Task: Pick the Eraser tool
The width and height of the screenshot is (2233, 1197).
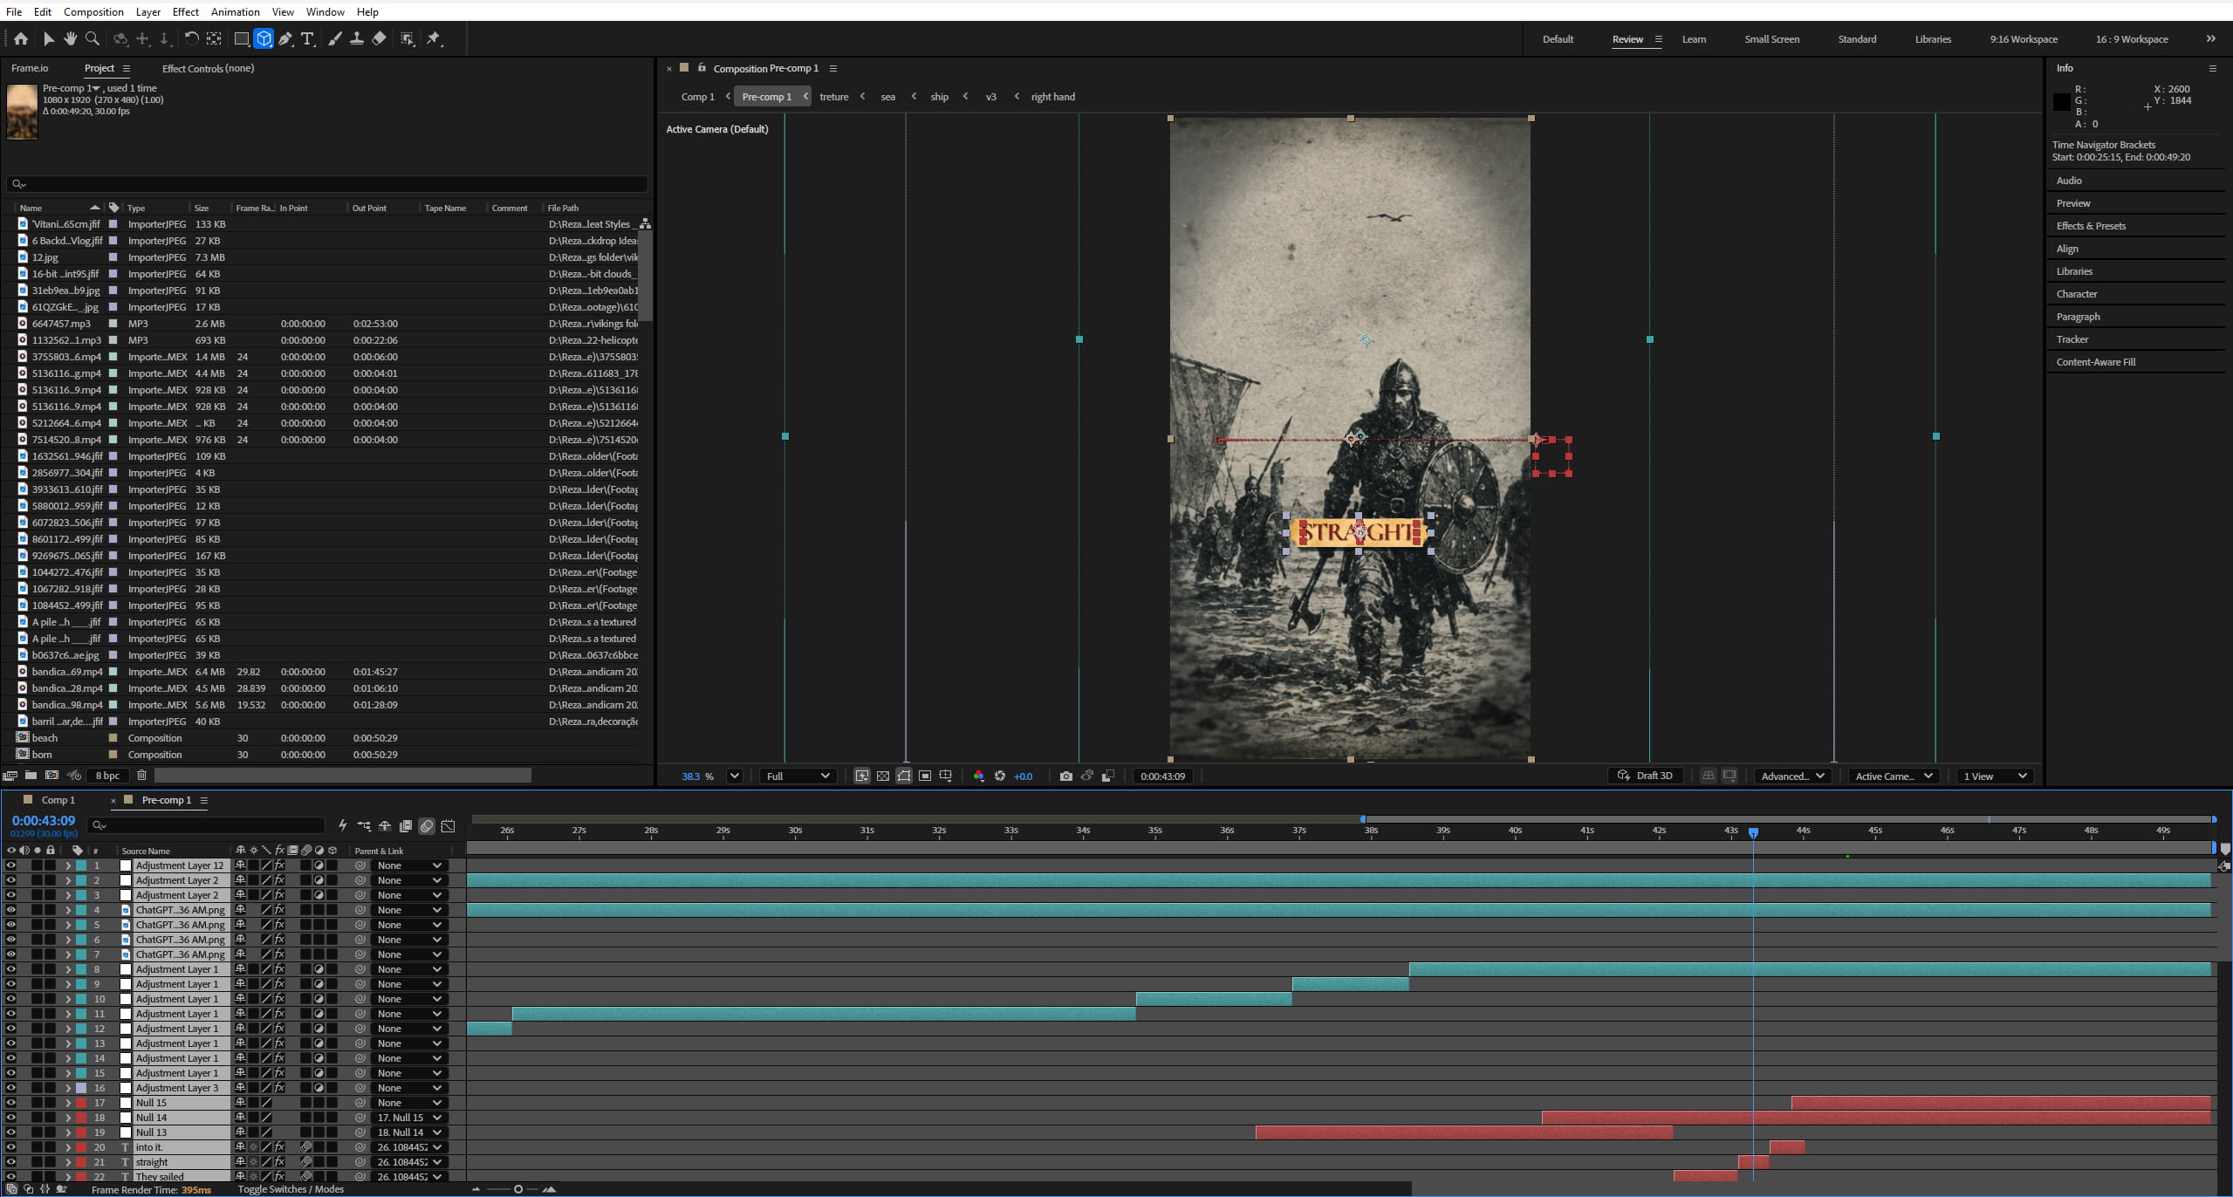Action: click(x=379, y=39)
